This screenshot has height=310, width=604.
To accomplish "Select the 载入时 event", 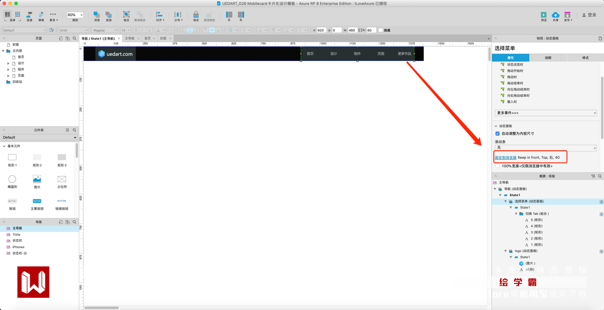I will (x=512, y=102).
